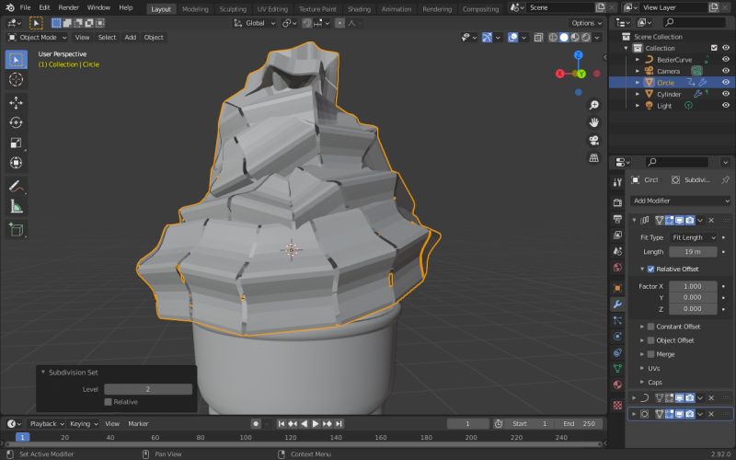The height and width of the screenshot is (460, 736).
Task: Jump to the end frame
Action: coord(339,424)
